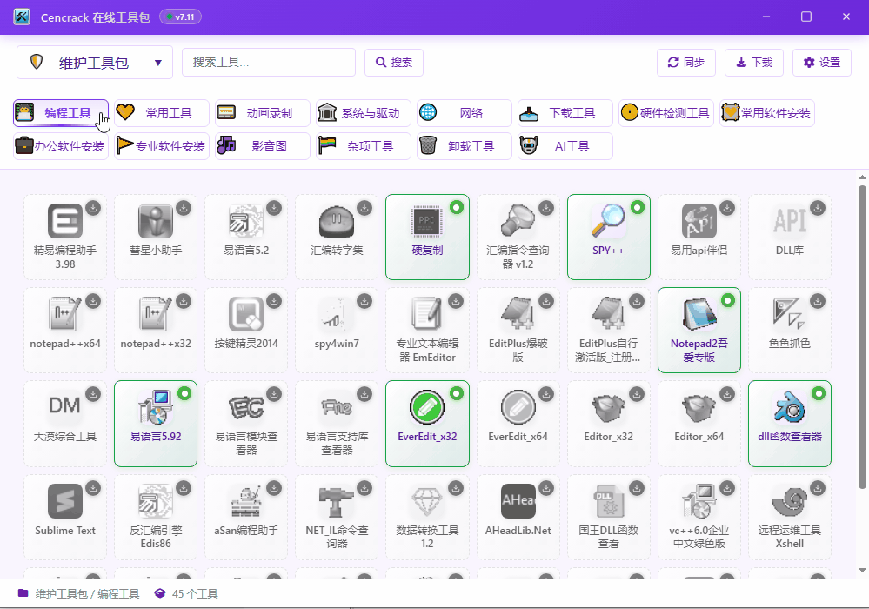The width and height of the screenshot is (869, 609).
Task: Select the 专业软件安装 category
Action: tap(162, 146)
